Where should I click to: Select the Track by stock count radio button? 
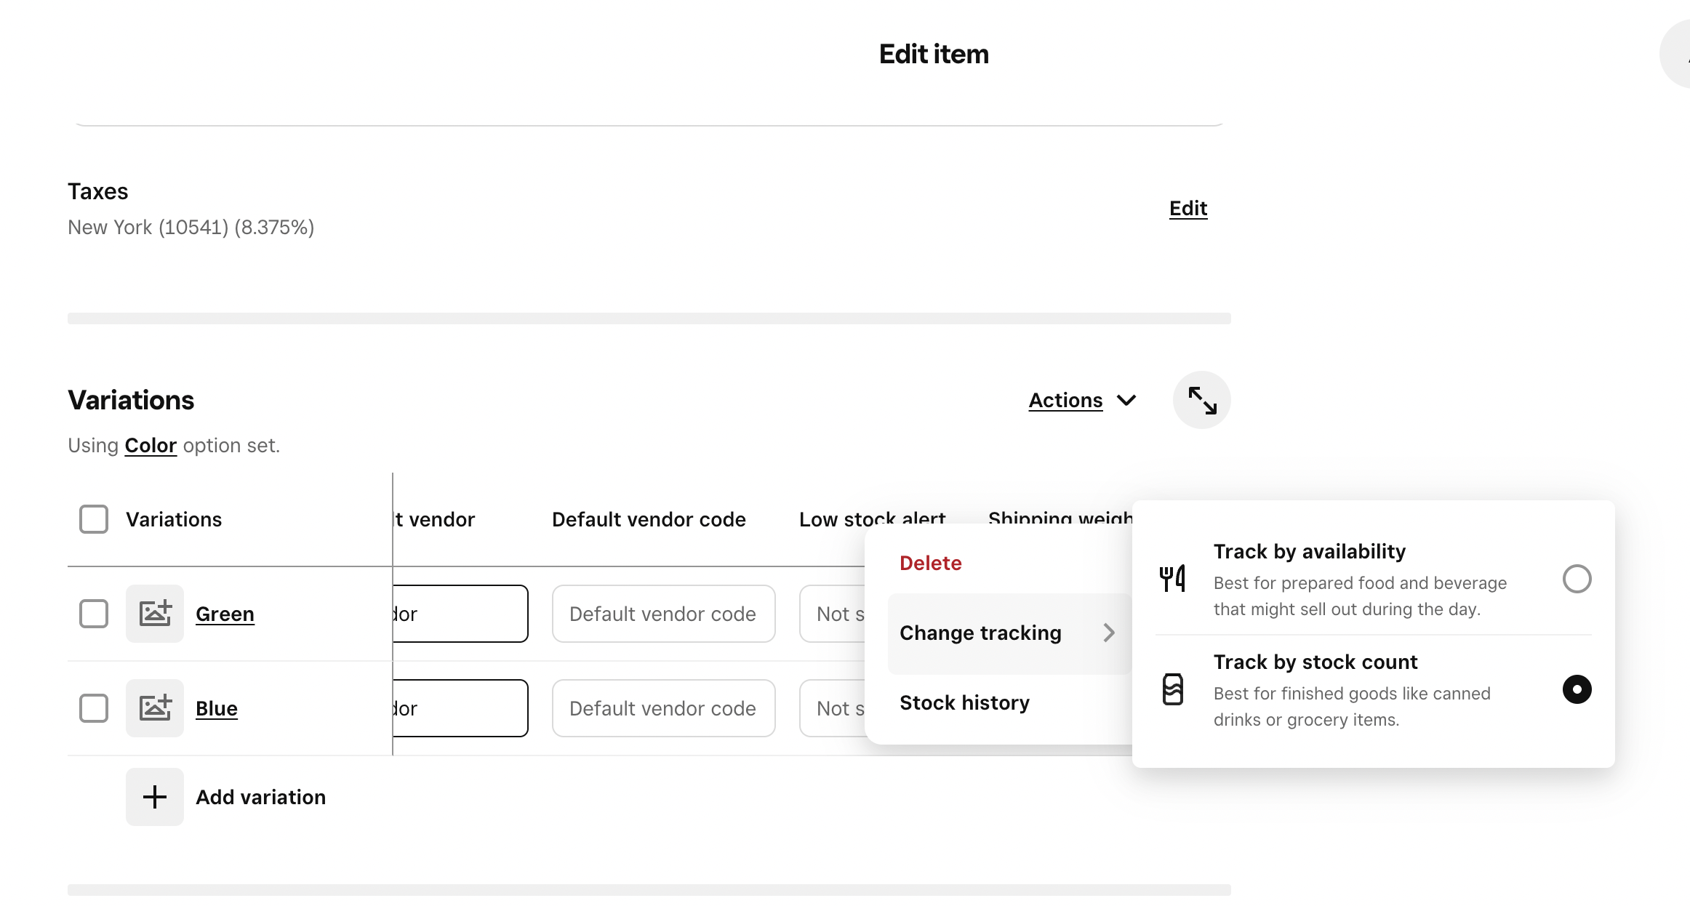tap(1577, 689)
